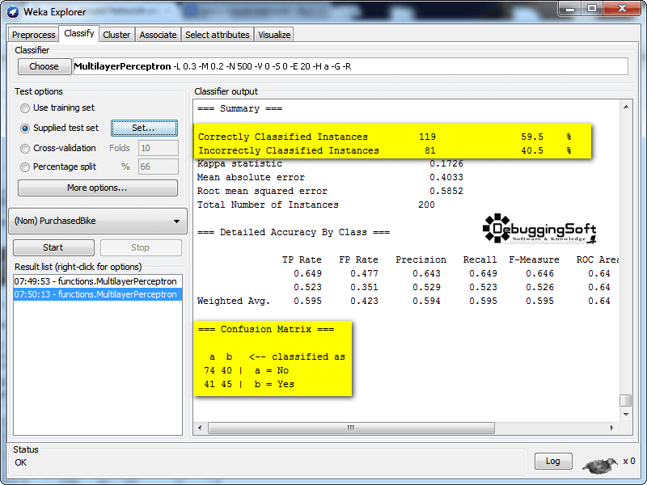
Task: Click the Folds value field
Action: click(x=159, y=148)
